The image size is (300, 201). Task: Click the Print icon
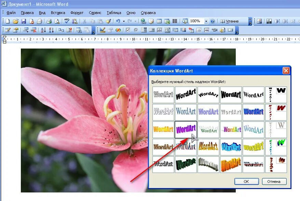pyautogui.click(x=49, y=21)
